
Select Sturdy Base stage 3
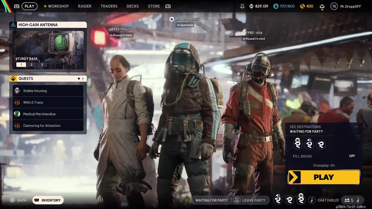pos(42,64)
